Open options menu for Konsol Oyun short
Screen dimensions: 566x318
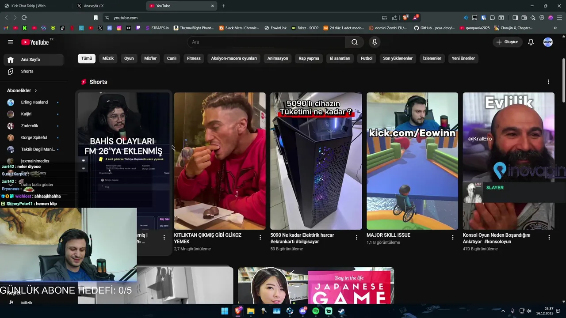pos(549,238)
